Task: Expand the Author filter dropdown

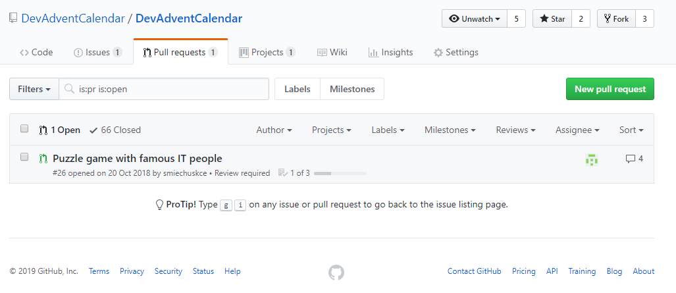Action: coord(274,130)
